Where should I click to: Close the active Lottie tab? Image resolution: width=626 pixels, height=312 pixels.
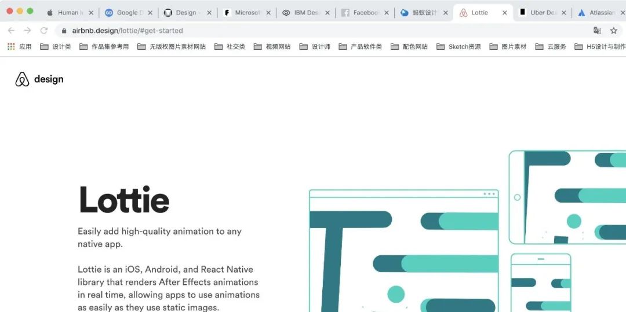[x=505, y=13]
